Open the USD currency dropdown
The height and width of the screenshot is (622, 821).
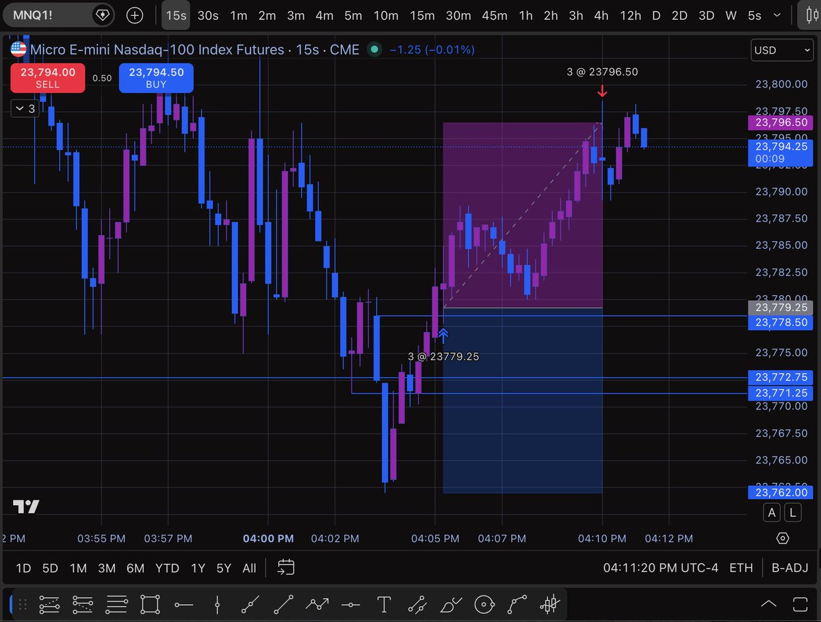point(781,50)
